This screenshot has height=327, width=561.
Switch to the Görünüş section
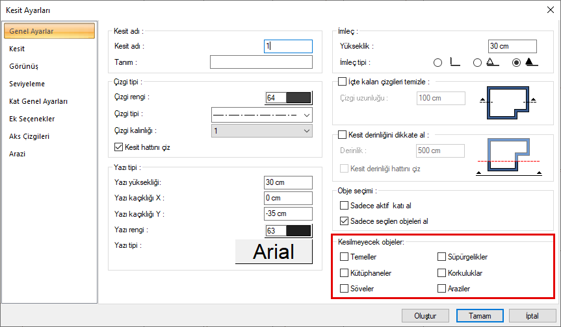click(24, 66)
